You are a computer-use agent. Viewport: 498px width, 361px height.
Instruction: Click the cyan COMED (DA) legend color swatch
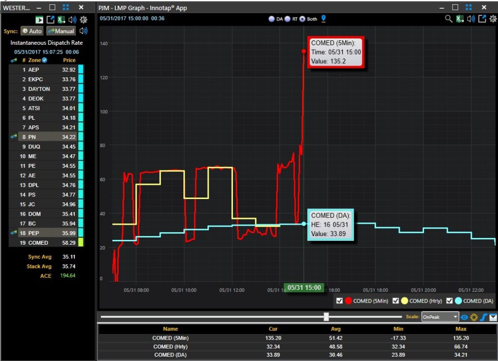tap(458, 301)
